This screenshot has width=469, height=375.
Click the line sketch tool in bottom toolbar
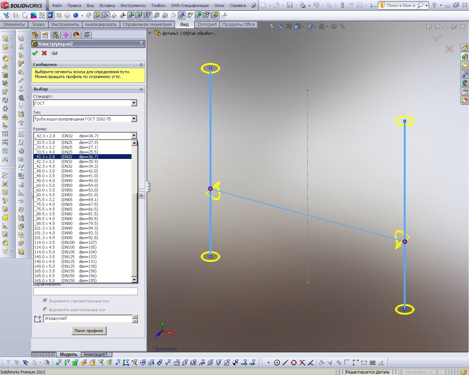coord(285,363)
